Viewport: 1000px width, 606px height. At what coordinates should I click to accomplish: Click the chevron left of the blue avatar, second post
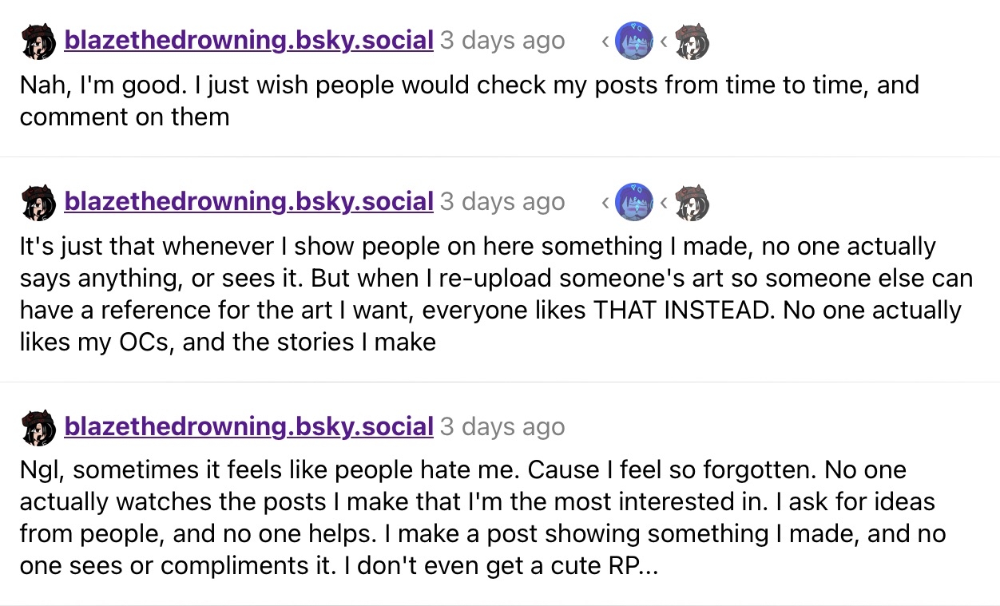click(605, 203)
